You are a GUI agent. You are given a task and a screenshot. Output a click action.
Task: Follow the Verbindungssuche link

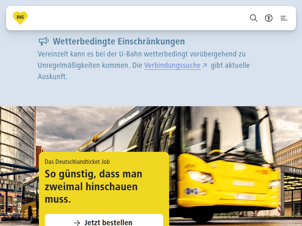click(x=172, y=65)
